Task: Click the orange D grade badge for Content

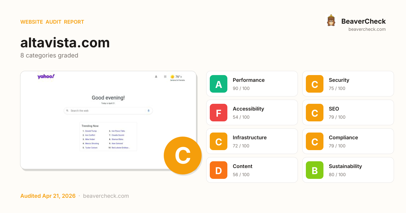Action: pyautogui.click(x=219, y=170)
